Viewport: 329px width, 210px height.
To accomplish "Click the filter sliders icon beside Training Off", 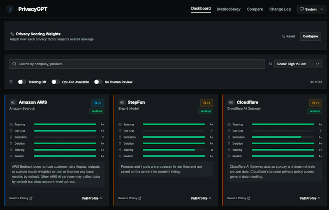I will 11,82.
